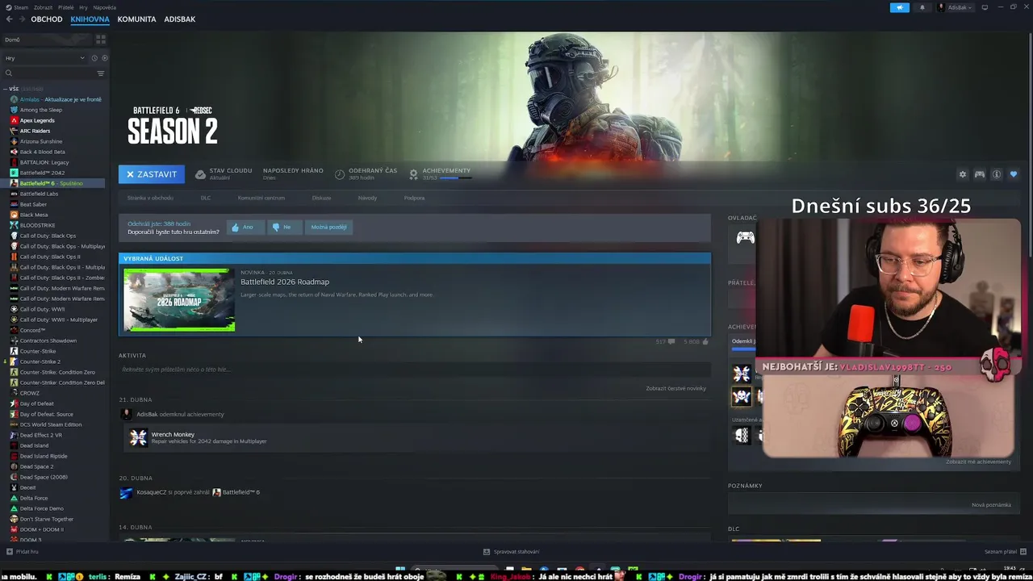Switch to the KNIHOVNA tab
The height and width of the screenshot is (581, 1033).
pos(90,19)
